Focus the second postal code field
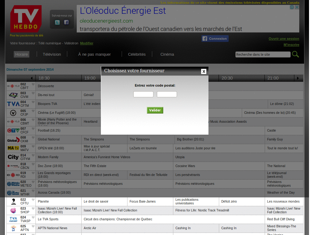 pos(167,94)
